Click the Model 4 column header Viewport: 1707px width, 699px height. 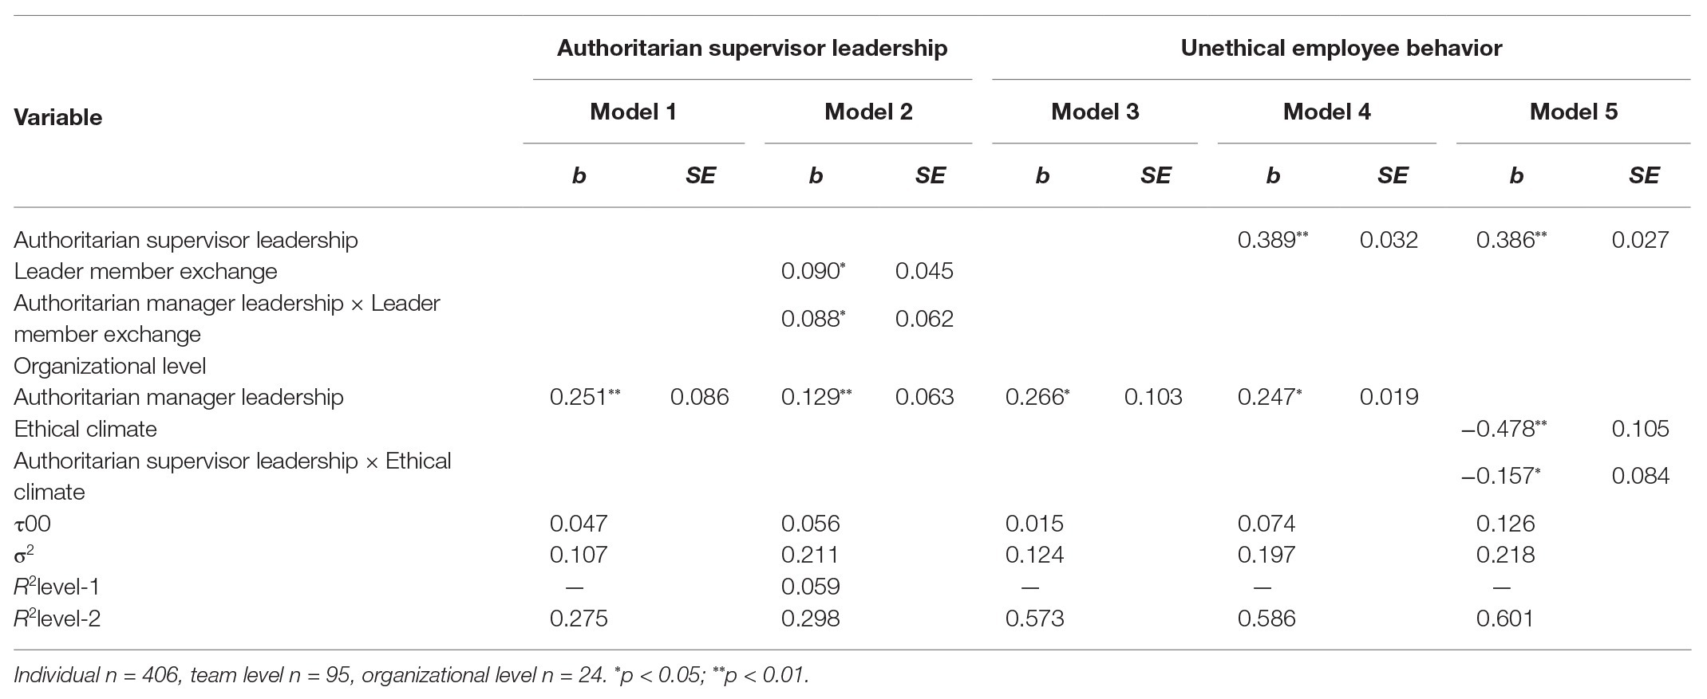click(x=1326, y=112)
